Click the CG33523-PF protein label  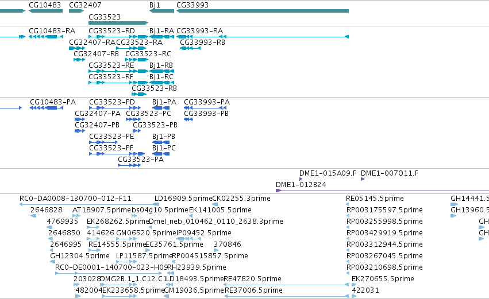(x=111, y=148)
